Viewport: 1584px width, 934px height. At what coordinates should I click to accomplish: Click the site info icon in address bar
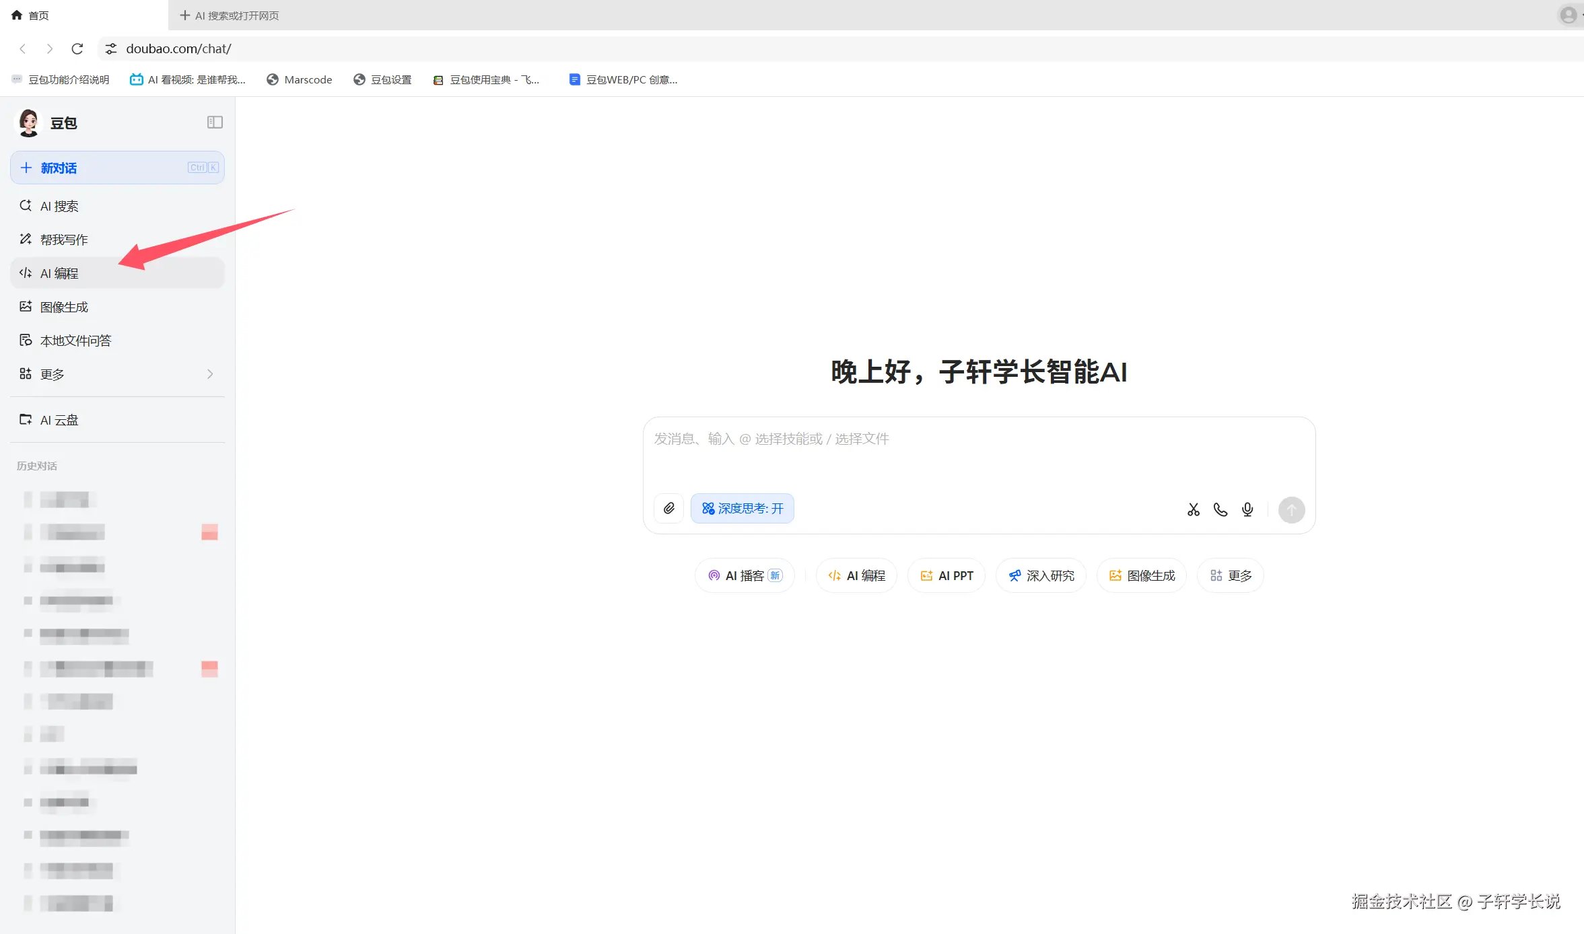point(111,48)
